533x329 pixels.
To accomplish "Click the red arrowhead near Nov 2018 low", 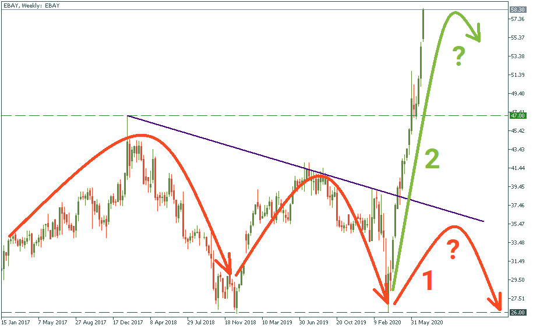I will coord(228,268).
